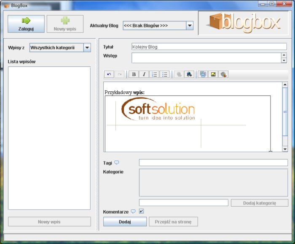Click the bottom Nowy wpis button

[x=49, y=222]
